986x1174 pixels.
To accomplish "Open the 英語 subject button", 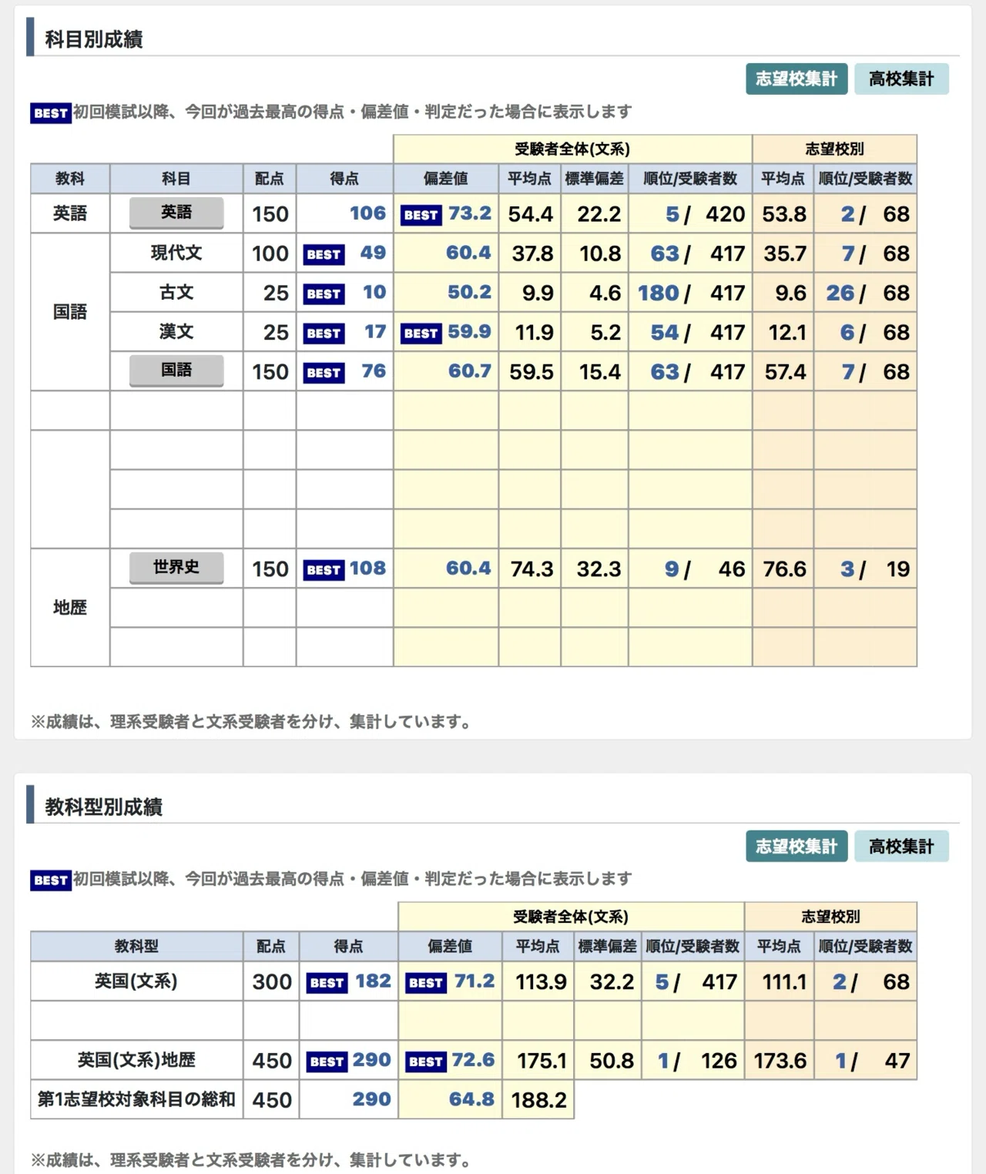I will [176, 213].
